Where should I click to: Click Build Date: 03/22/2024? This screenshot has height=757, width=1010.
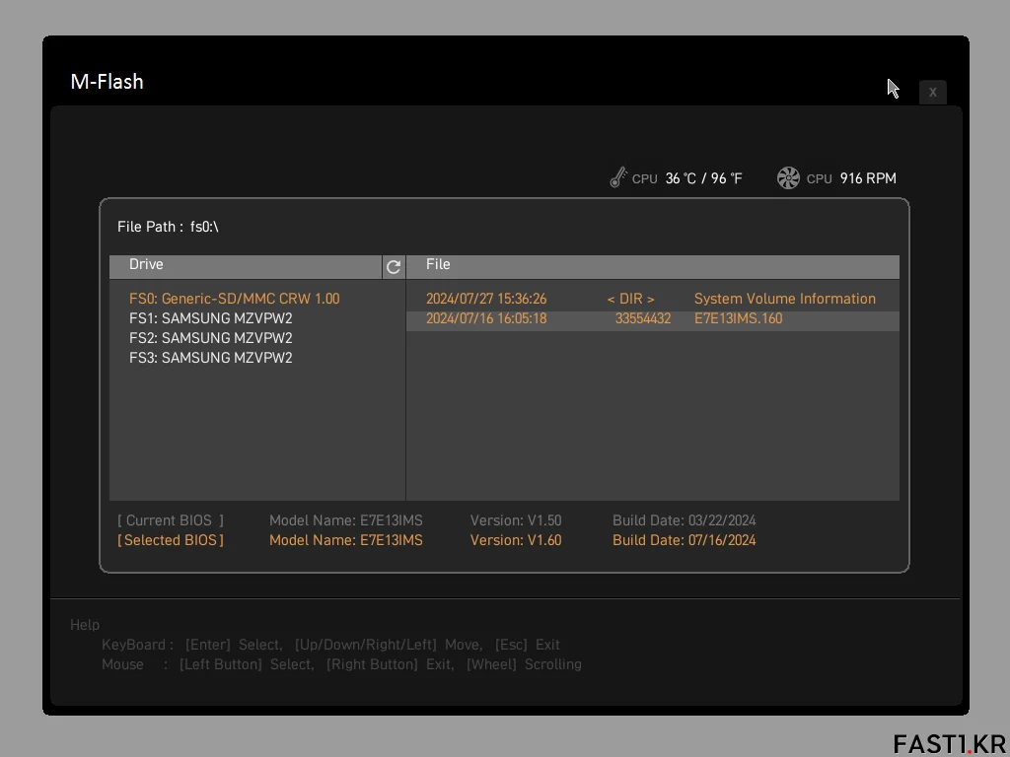click(685, 520)
